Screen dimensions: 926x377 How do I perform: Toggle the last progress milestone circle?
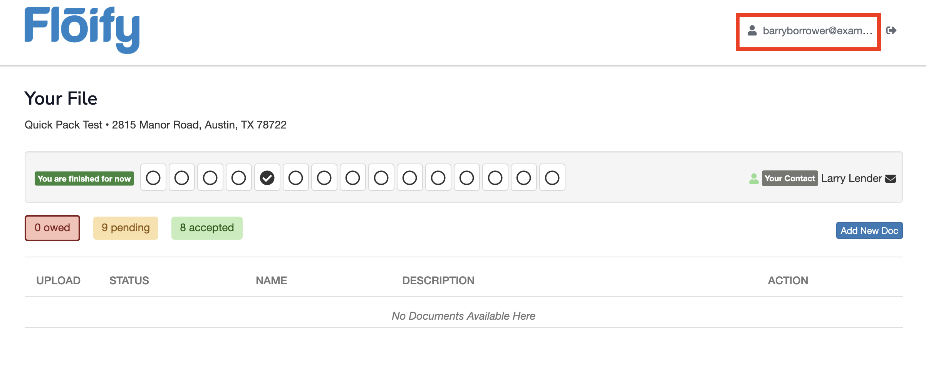pos(552,177)
